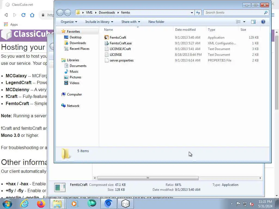Screen dimensions: 279x209
Task: Show hidden system tray icons
Action: point(232,204)
